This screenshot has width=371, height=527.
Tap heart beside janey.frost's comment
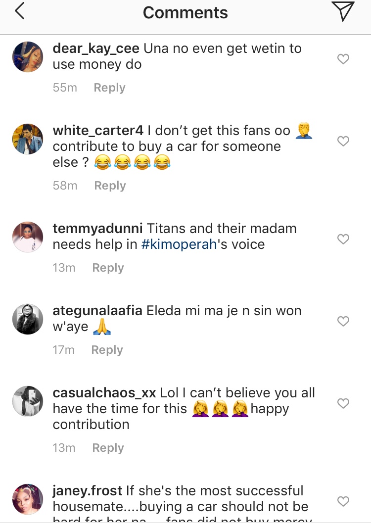(343, 501)
